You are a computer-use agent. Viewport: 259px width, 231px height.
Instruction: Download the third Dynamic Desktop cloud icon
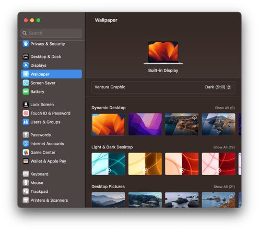click(194, 118)
